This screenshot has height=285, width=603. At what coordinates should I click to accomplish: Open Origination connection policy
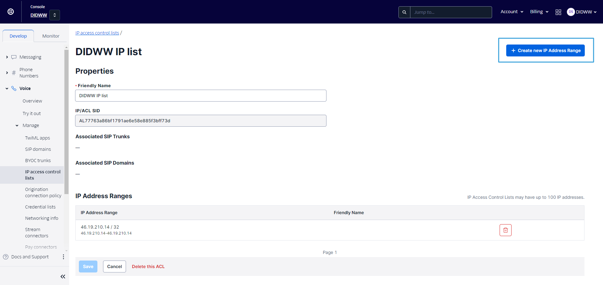[x=43, y=193]
